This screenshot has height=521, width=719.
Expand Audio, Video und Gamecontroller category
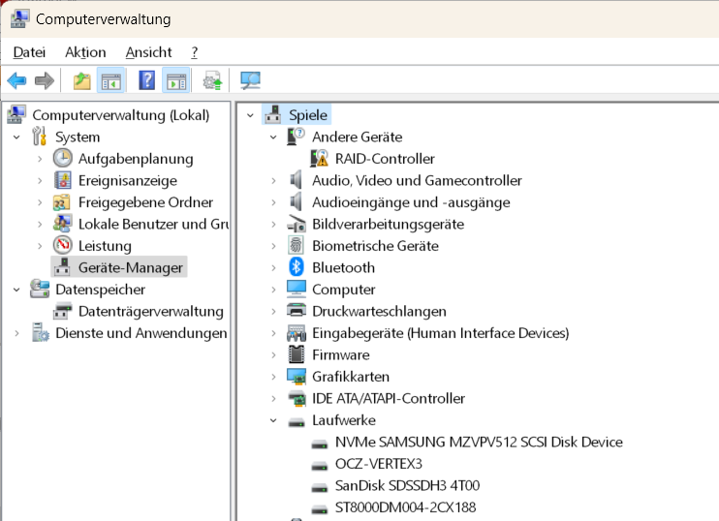click(x=274, y=180)
